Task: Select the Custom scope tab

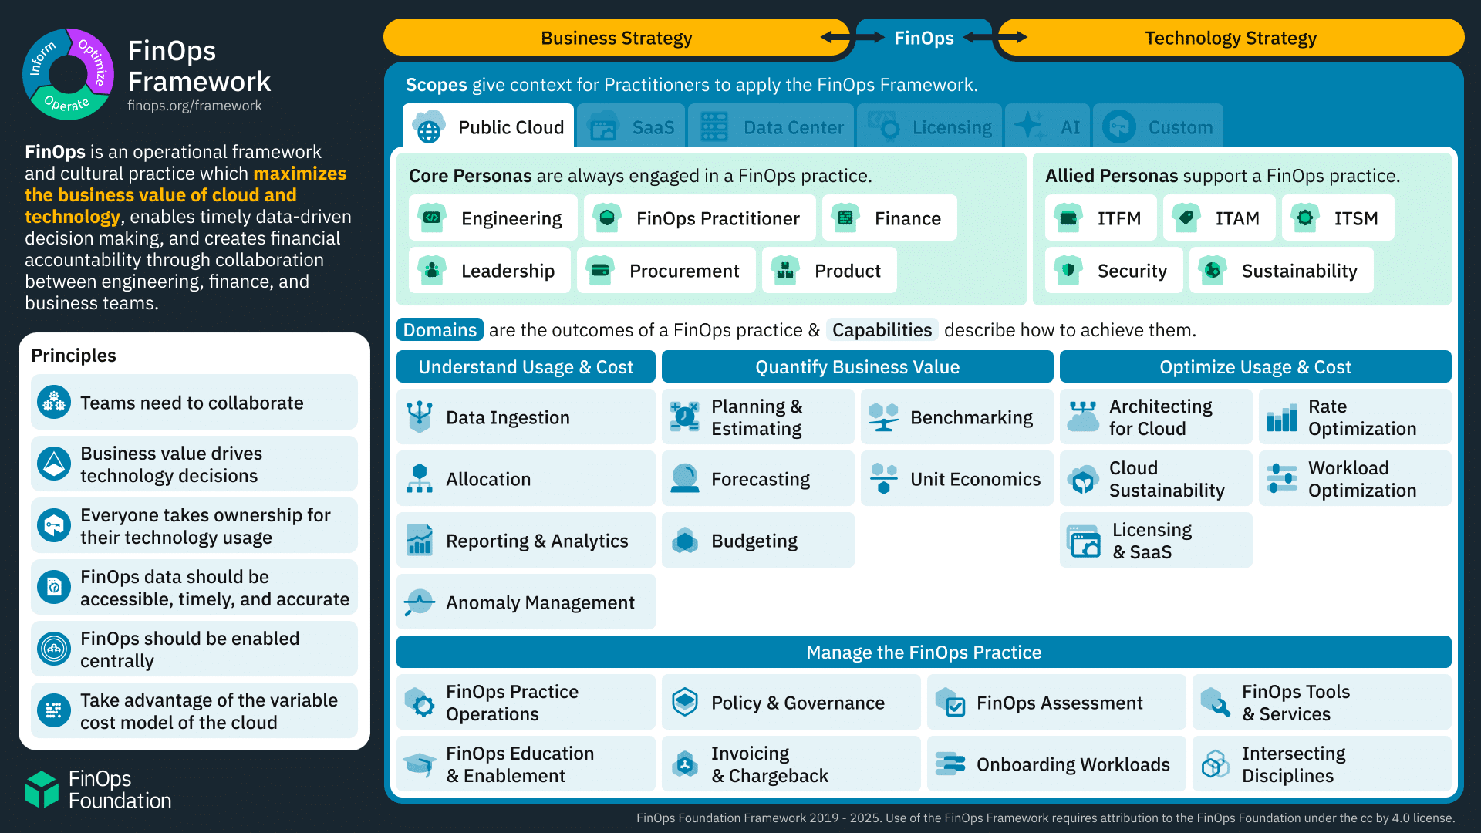Action: tap(1158, 126)
